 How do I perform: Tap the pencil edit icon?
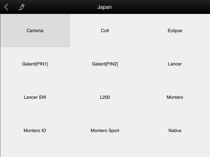tap(21, 7)
